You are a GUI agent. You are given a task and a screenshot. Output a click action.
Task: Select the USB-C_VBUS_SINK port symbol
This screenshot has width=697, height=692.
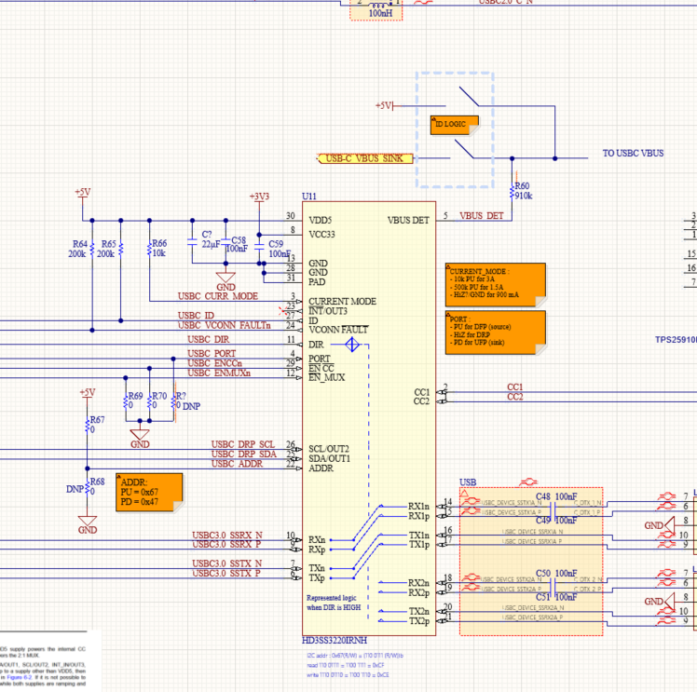point(364,158)
